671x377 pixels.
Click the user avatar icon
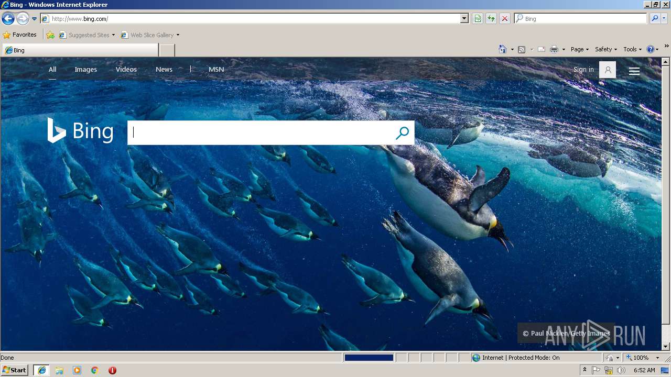pyautogui.click(x=608, y=70)
